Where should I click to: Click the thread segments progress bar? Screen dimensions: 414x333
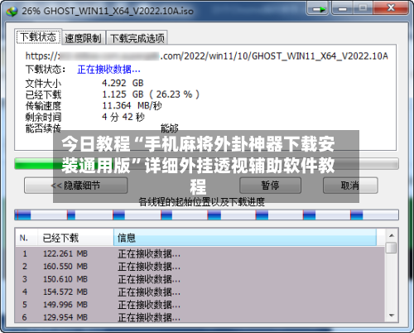coord(206,215)
